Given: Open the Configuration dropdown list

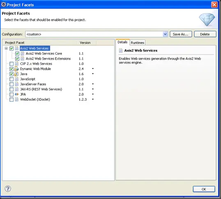Looking at the screenshot, I should click(x=165, y=34).
